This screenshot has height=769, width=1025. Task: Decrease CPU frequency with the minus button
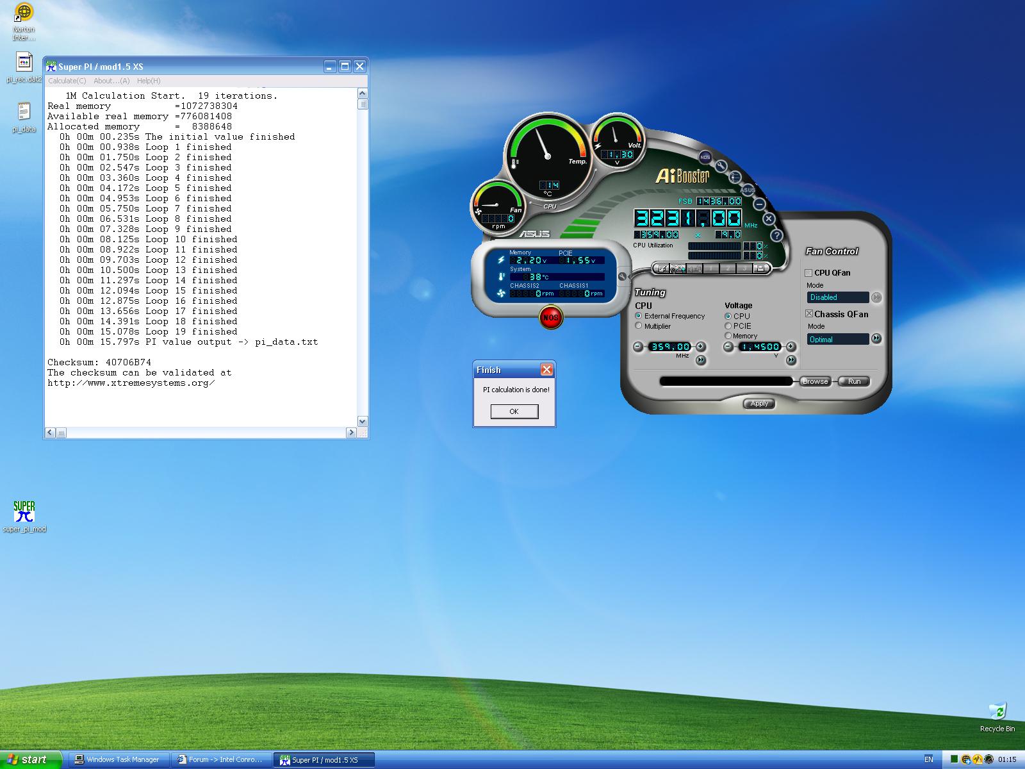click(638, 347)
